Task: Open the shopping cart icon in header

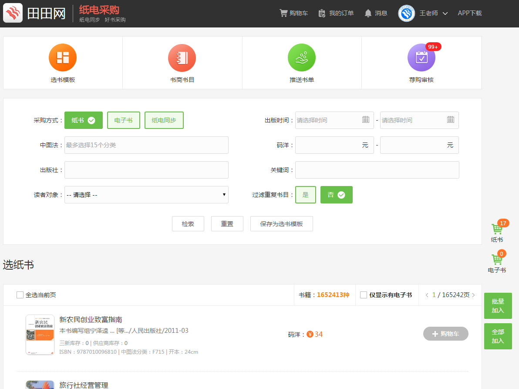Action: tap(283, 13)
